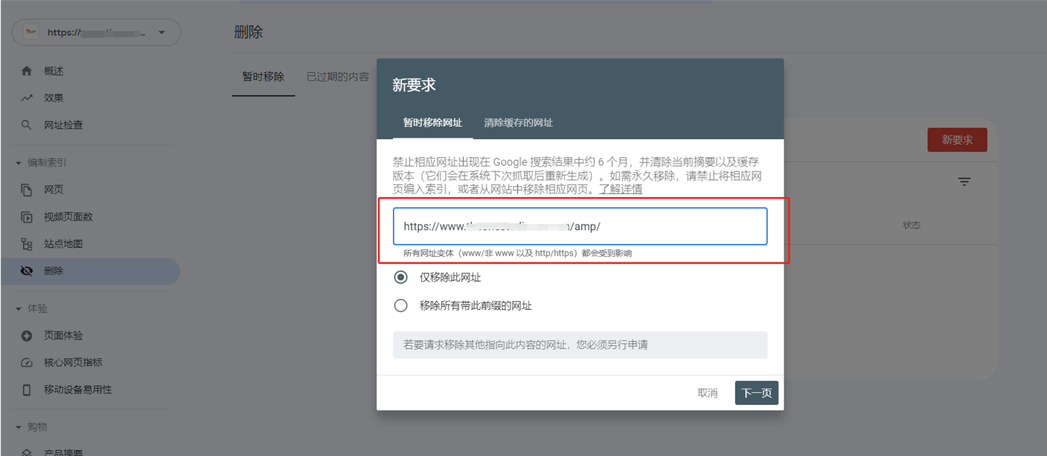The height and width of the screenshot is (456, 1047).
Task: Click the 站点地图 sitemap icon
Action: click(x=27, y=244)
